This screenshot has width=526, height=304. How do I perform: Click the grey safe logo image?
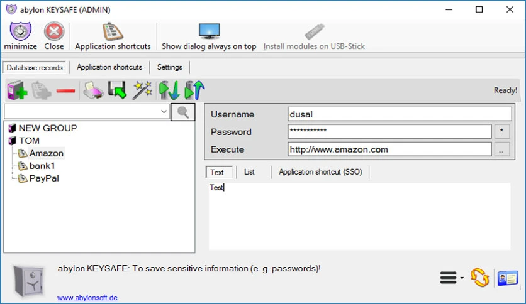(x=28, y=281)
